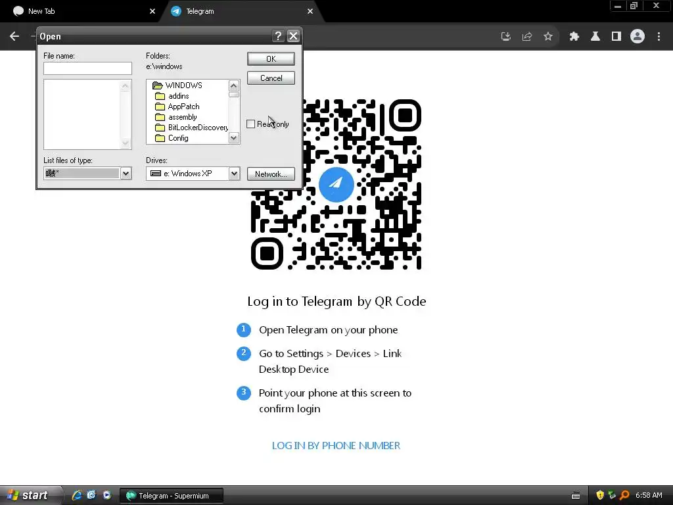Close the Telegram tab
Viewport: 673px width, 505px height.
coord(310,11)
